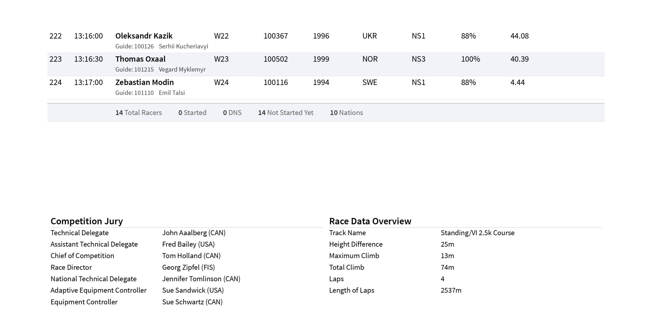Viewport: 652px width, 332px height.
Task: Click racer name Oleksandr Kazik
Action: 144,36
